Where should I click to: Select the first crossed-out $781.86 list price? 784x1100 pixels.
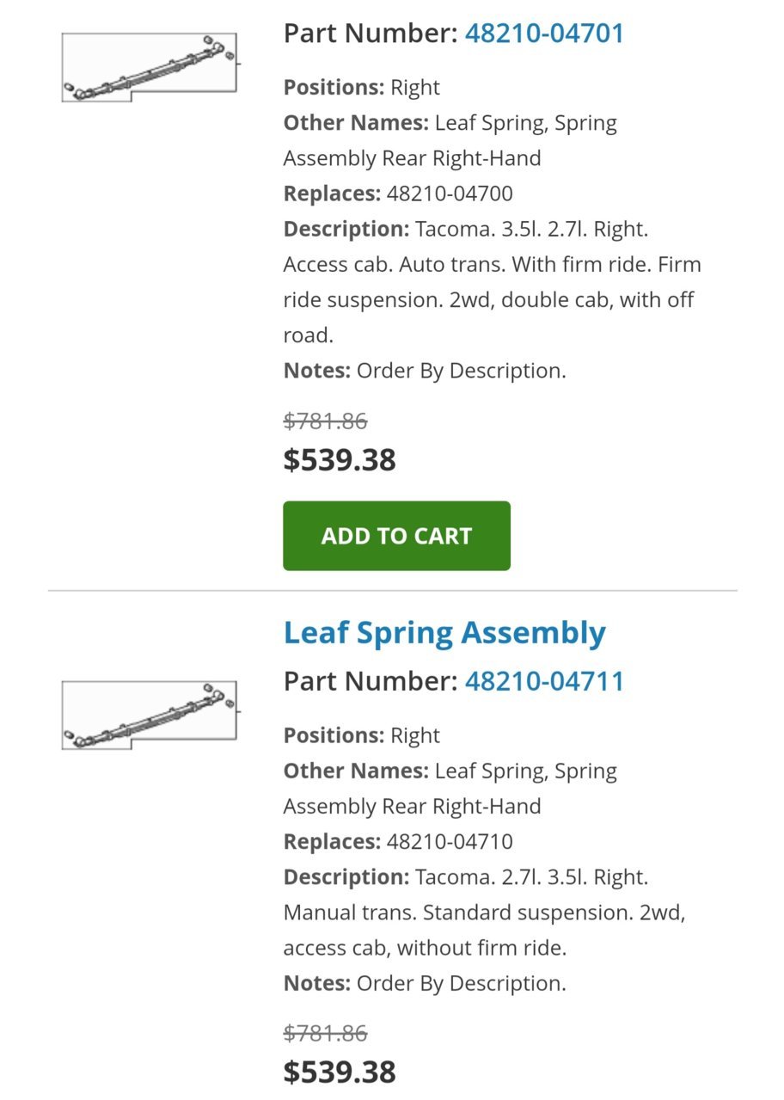tap(325, 421)
